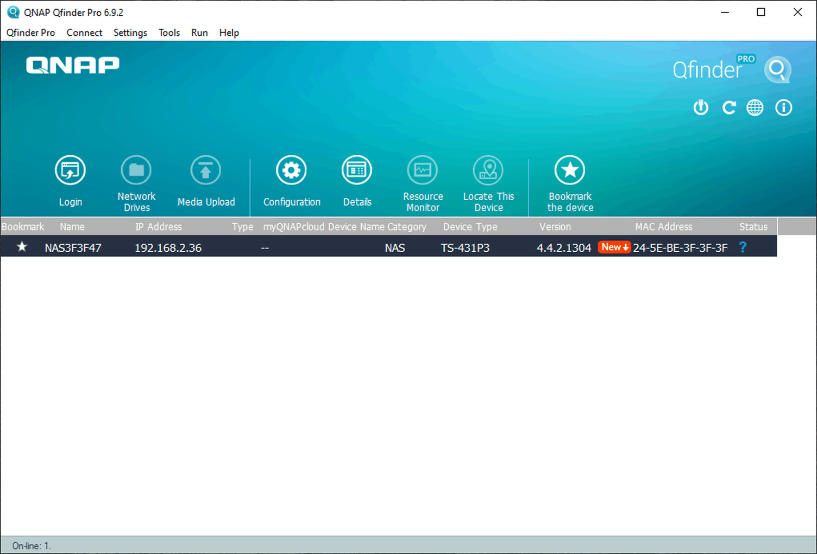
Task: Click the power icon in header
Action: [701, 107]
